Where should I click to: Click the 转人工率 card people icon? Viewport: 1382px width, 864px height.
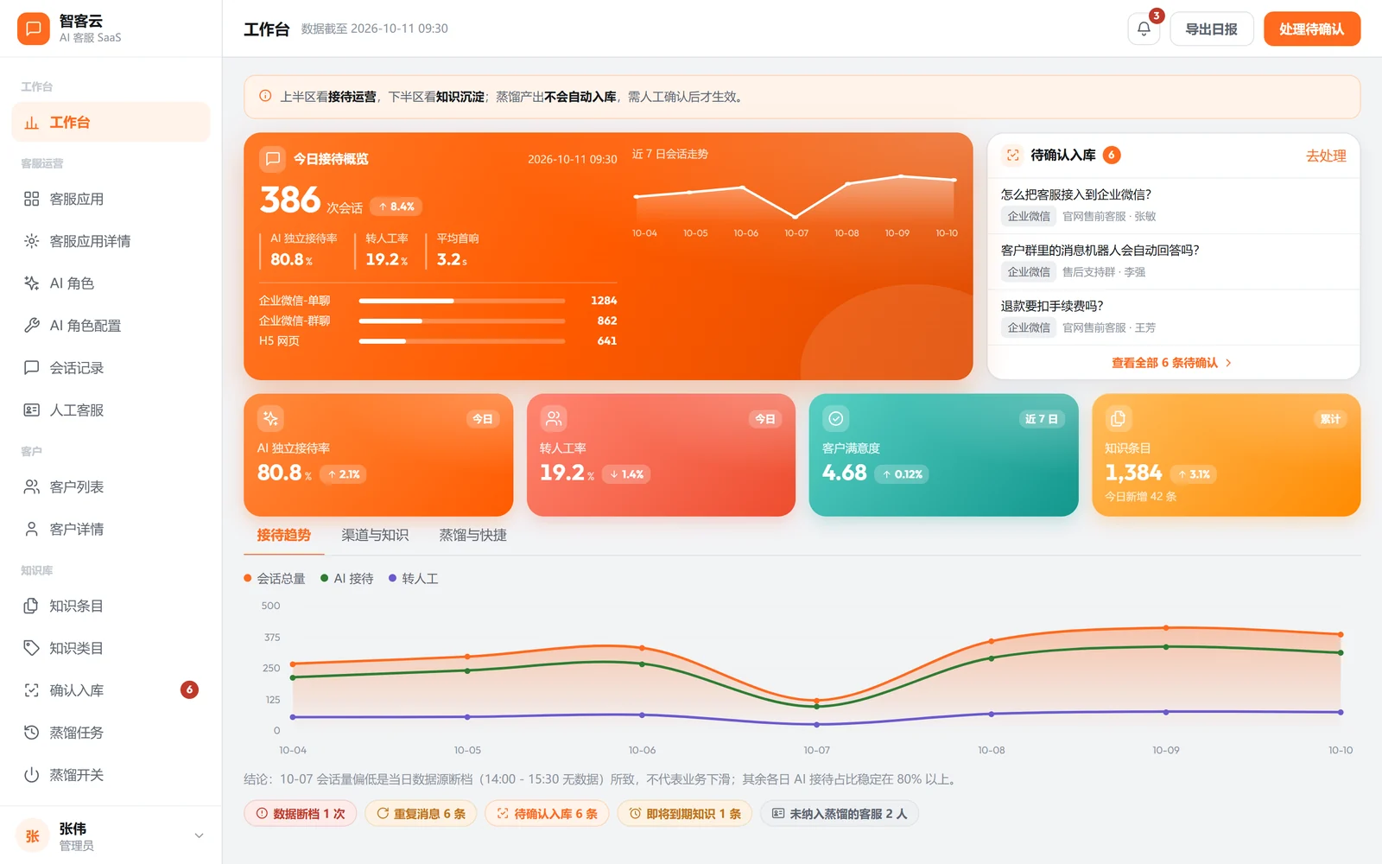click(554, 419)
